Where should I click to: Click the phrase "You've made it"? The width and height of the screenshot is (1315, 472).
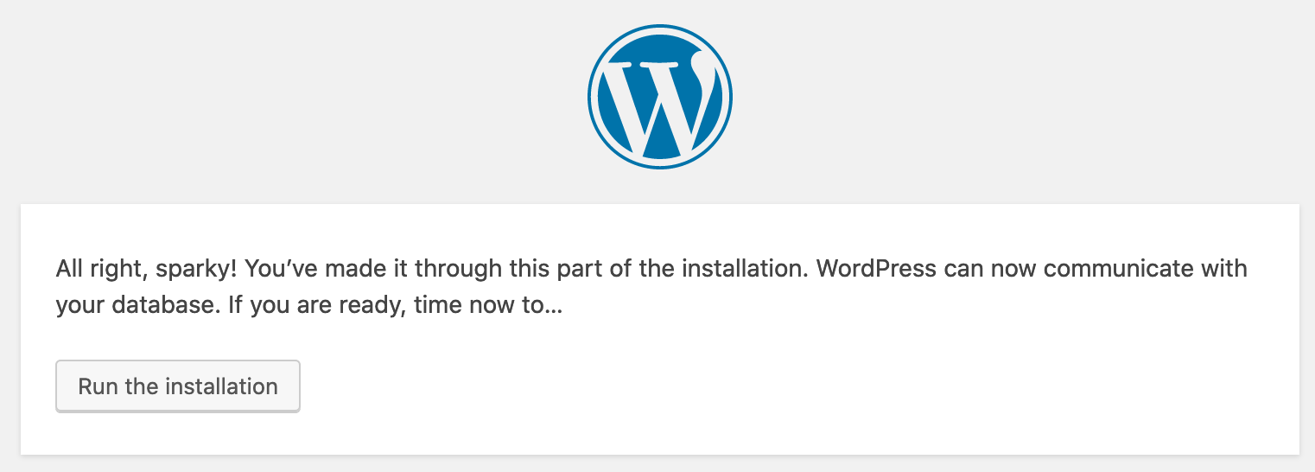328,269
